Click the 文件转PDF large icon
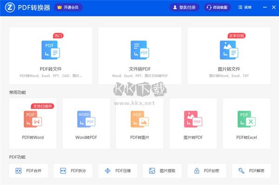This screenshot has width=279, height=185. pyautogui.click(x=140, y=50)
